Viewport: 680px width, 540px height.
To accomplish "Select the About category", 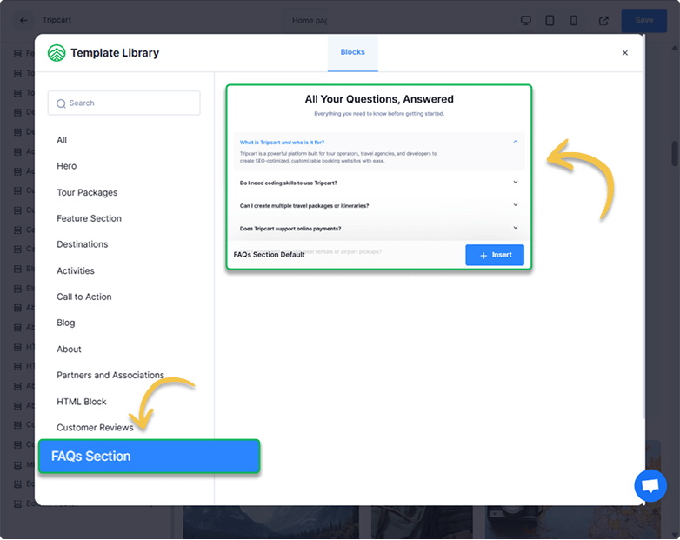I will coord(69,350).
